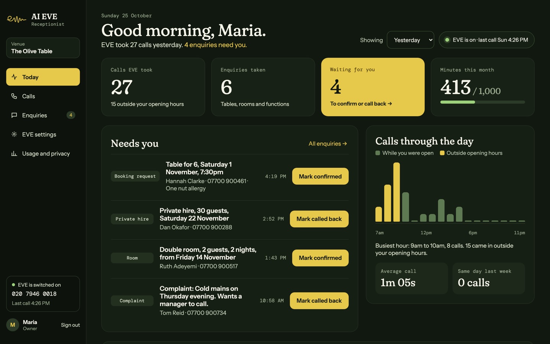Click the Same day last week tile
The width and height of the screenshot is (550, 344).
pos(489,278)
